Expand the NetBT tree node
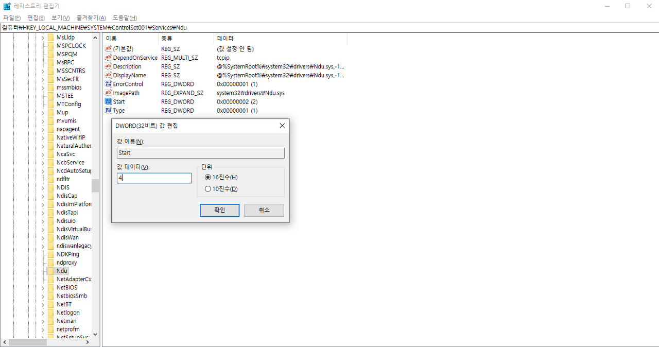Image resolution: width=659 pixels, height=347 pixels. point(43,304)
